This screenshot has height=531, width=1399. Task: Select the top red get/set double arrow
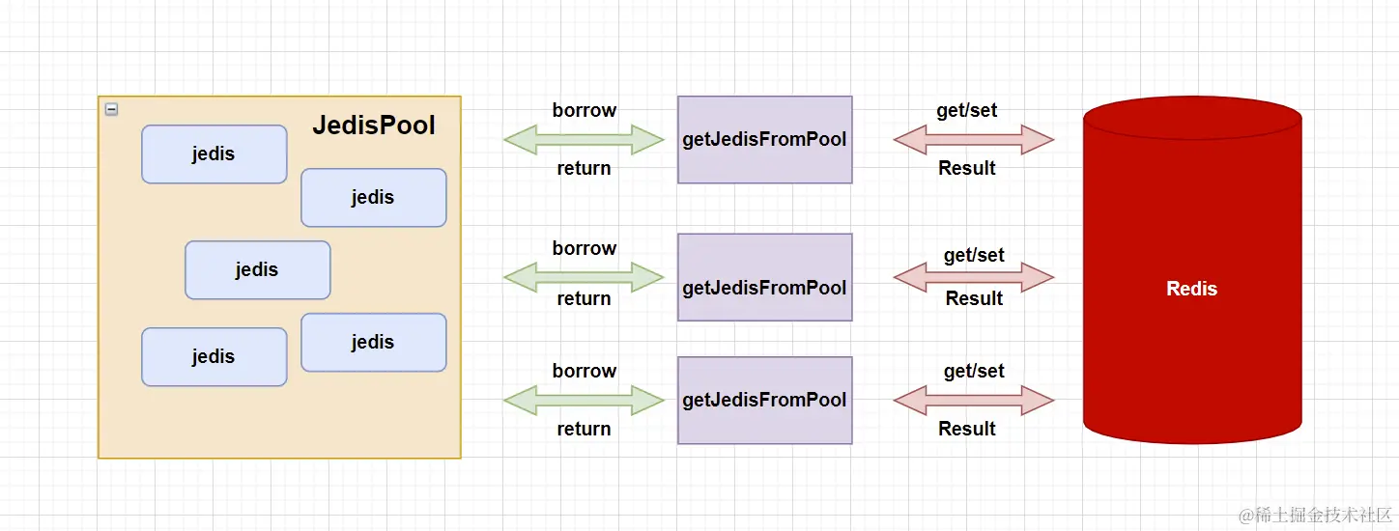[974, 140]
